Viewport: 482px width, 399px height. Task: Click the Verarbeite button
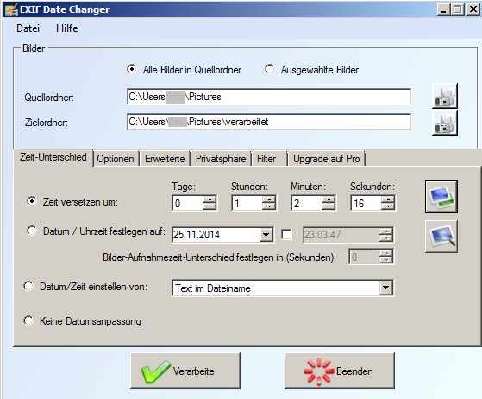(x=185, y=370)
